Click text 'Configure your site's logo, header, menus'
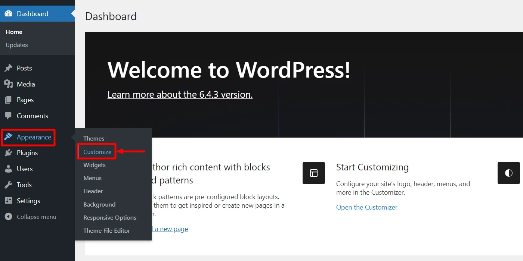523x261 pixels. point(396,184)
